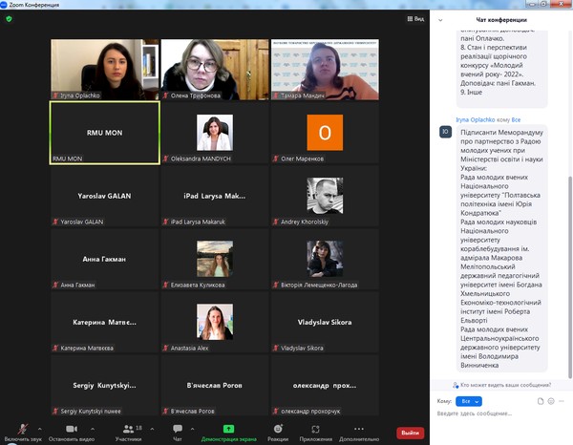This screenshot has height=445, width=573.
Task: Attach a file using the chat file icon
Action: coord(542,401)
